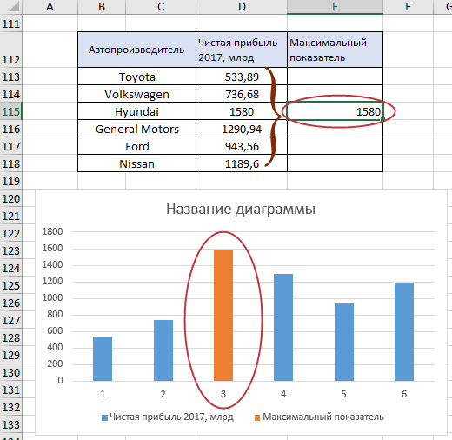Click horizontal axis label 6
Image resolution: width=452 pixels, height=440 pixels.
click(404, 394)
